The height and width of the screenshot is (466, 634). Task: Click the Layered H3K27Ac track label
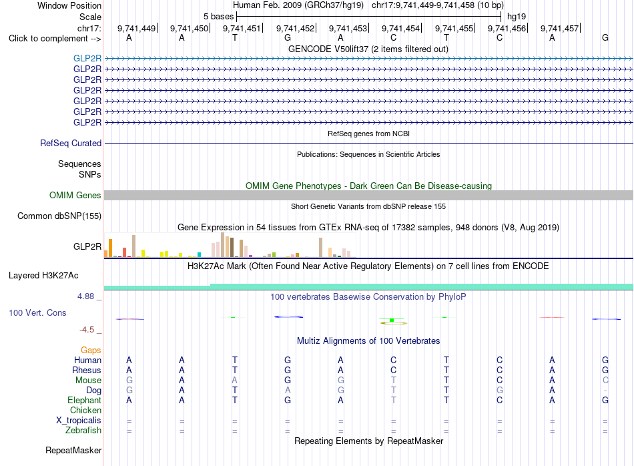[x=43, y=276]
